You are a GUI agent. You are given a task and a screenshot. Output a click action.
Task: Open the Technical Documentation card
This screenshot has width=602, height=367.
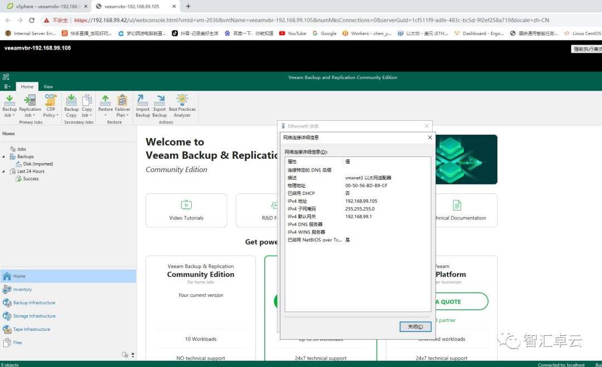coord(466,211)
